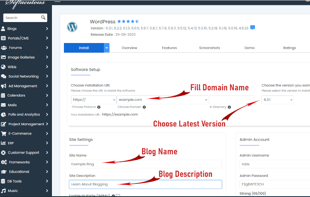Open the 6.3.1 version dropdown
Image resolution: width=310 pixels, height=197 pixels.
pyautogui.click(x=277, y=100)
